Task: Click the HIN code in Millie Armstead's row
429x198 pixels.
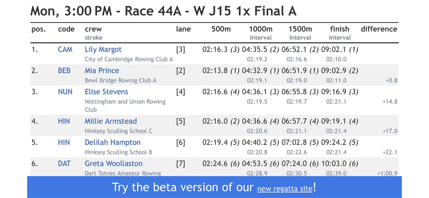Action: tap(64, 121)
